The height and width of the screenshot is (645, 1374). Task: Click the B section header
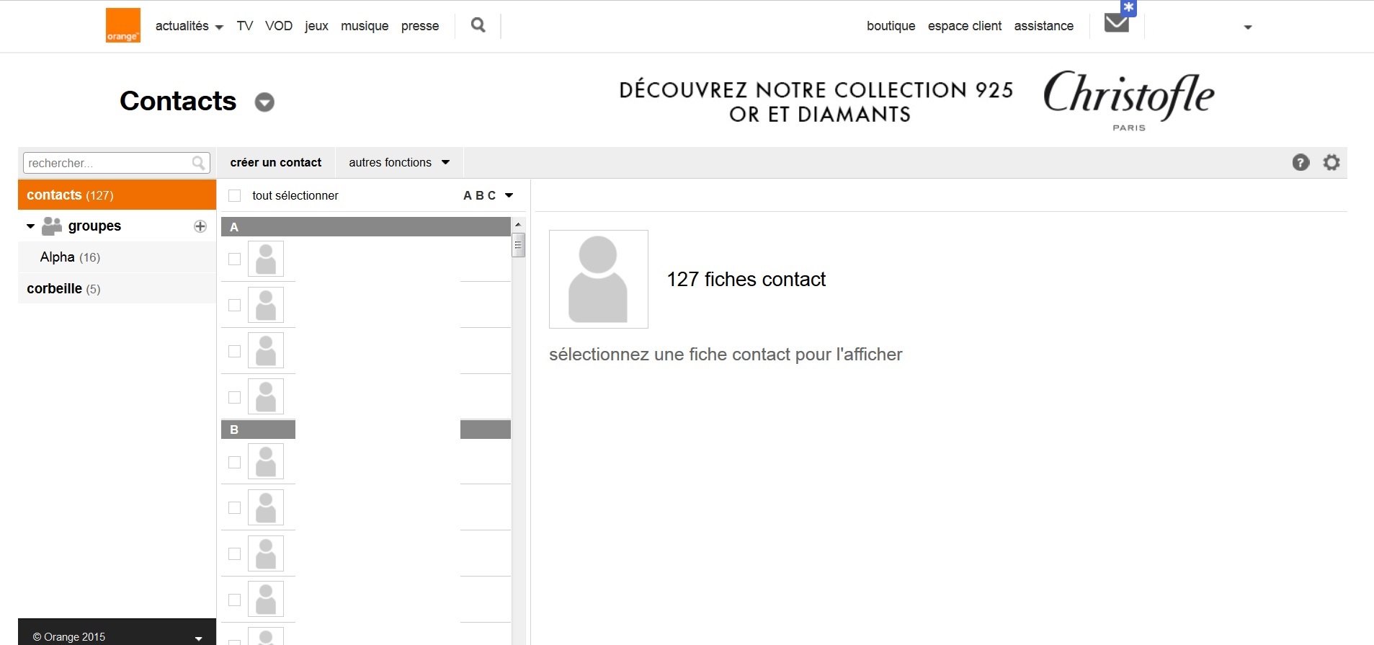pyautogui.click(x=366, y=430)
